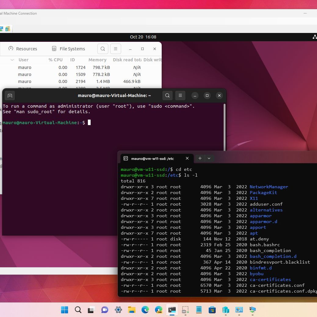Collapse the User column sort chevron
The image size is (317, 317).
[x=12, y=60]
